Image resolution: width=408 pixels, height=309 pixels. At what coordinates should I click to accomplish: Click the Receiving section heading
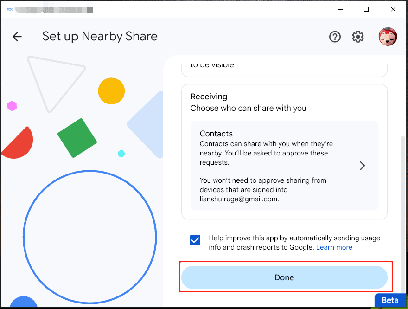tap(209, 97)
